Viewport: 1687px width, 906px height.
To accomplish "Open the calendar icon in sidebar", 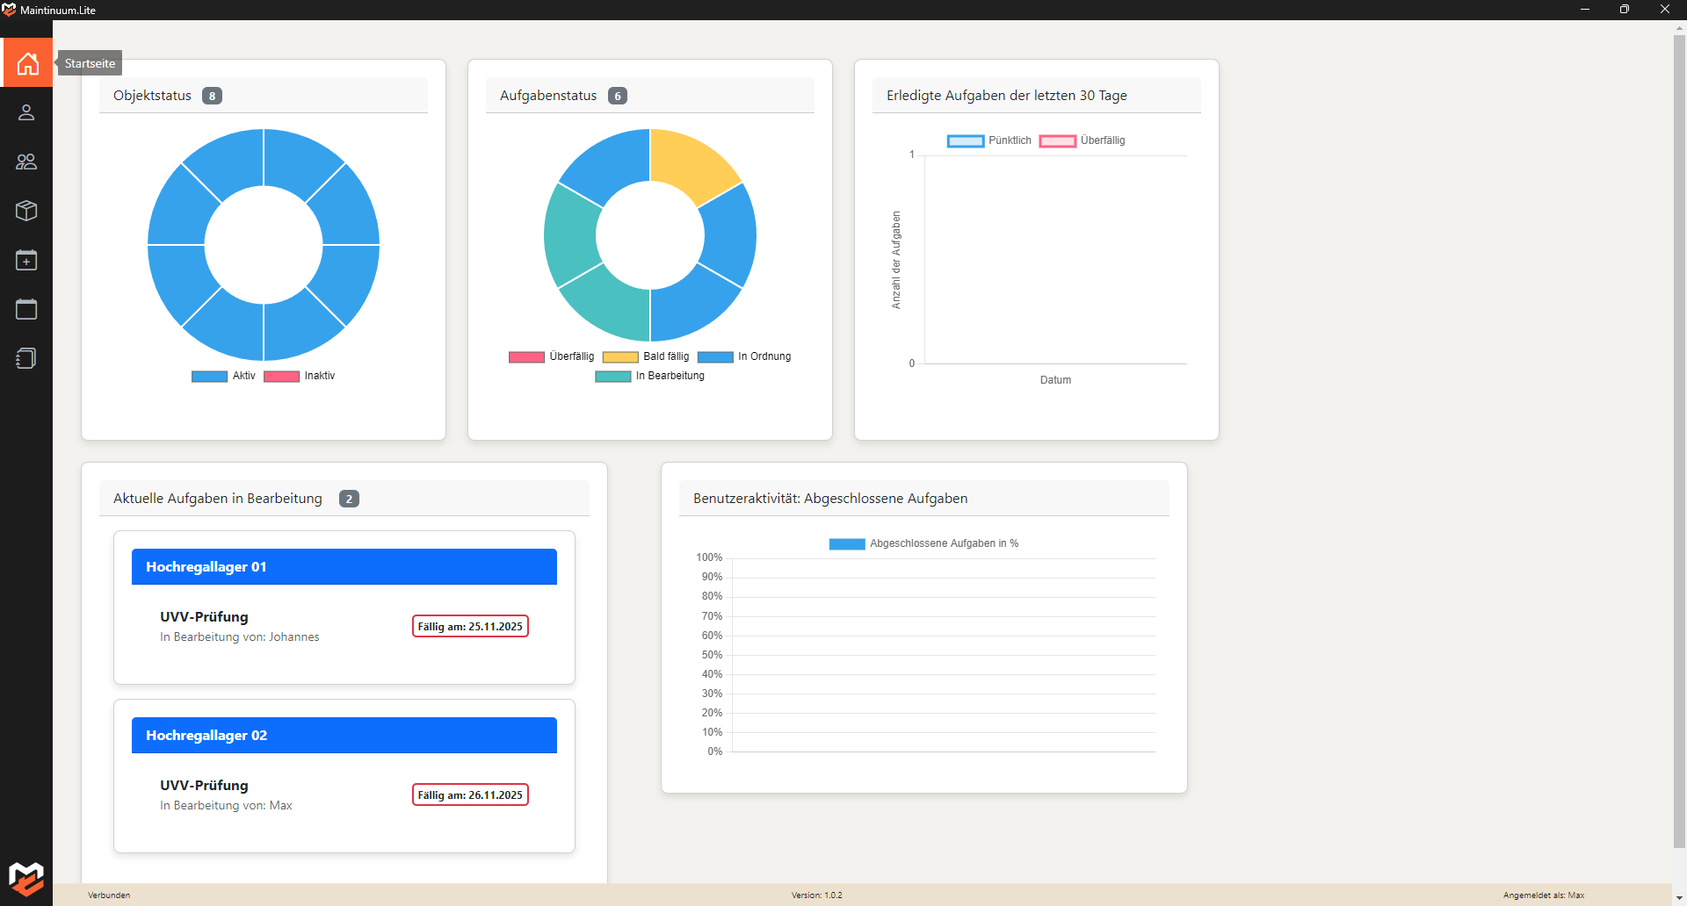I will pyautogui.click(x=26, y=309).
